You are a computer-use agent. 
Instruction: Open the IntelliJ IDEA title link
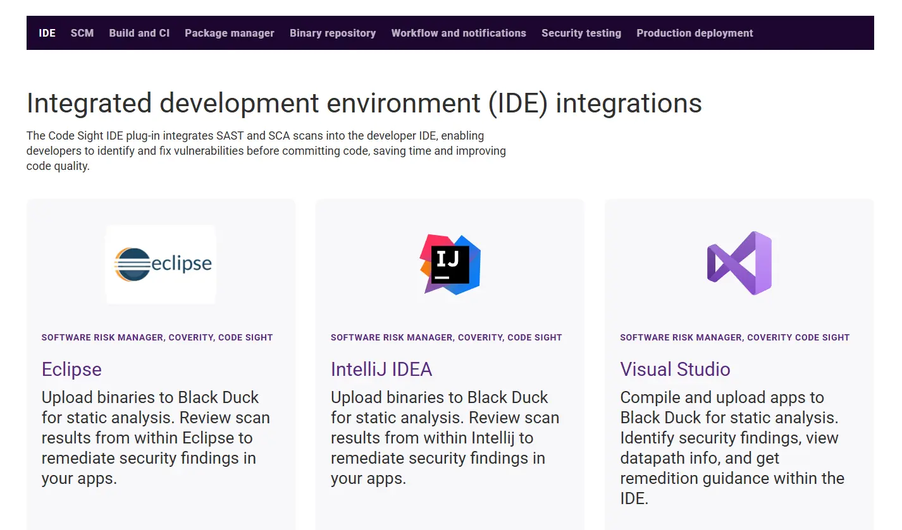point(381,369)
